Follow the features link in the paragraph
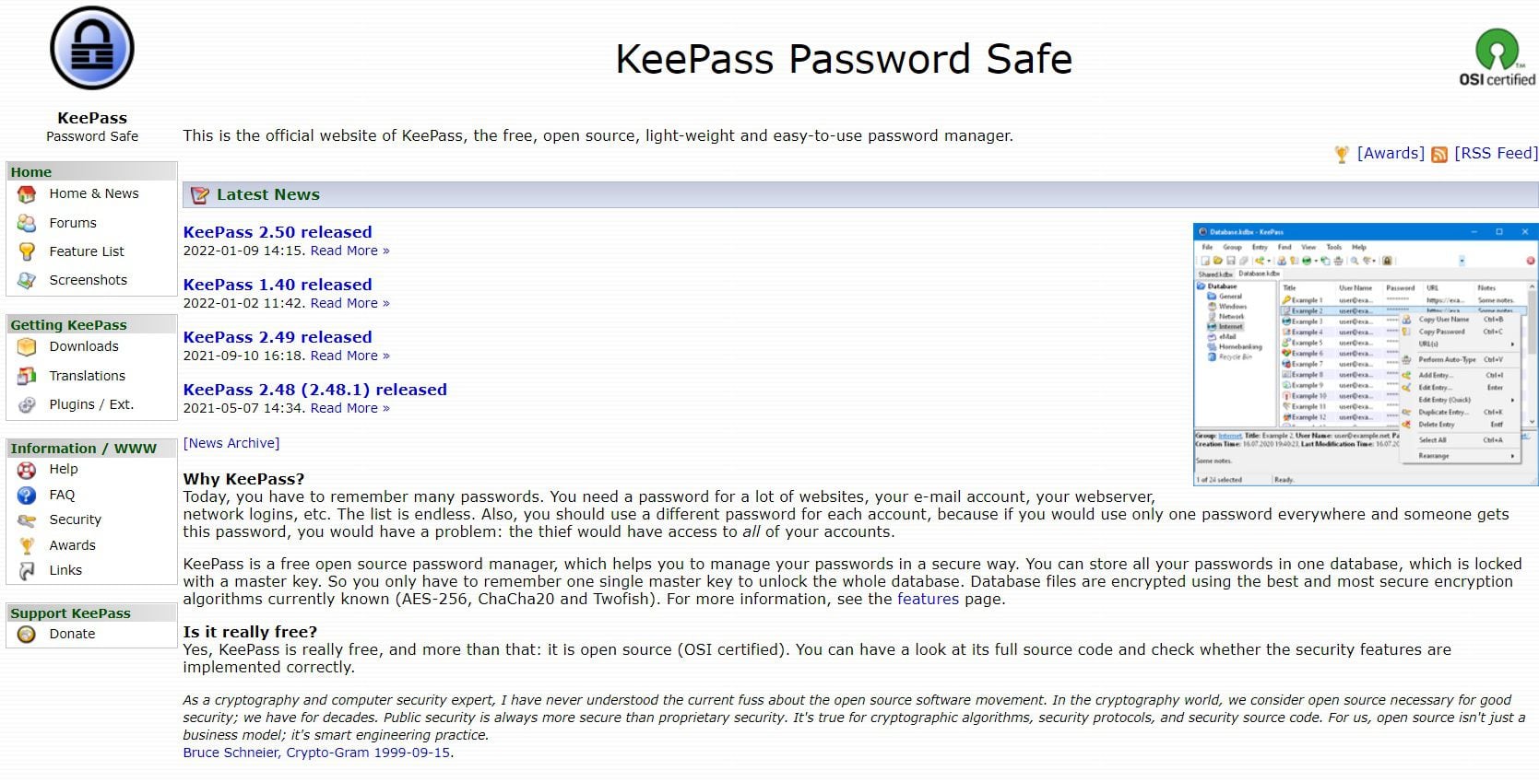The height and width of the screenshot is (782, 1539). click(x=928, y=599)
